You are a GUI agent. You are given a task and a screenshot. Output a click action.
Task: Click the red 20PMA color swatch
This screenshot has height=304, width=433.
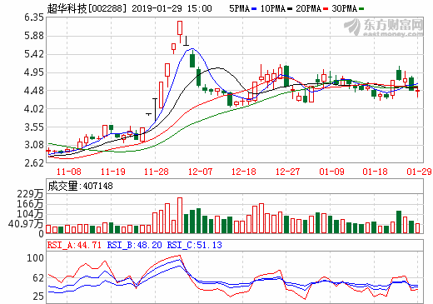[326, 9]
